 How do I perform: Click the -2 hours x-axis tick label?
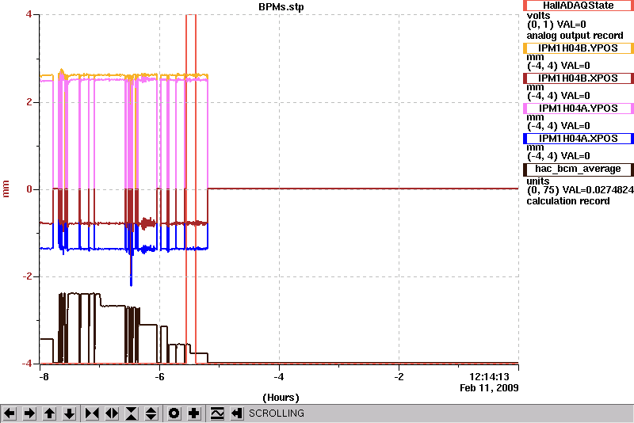click(399, 377)
